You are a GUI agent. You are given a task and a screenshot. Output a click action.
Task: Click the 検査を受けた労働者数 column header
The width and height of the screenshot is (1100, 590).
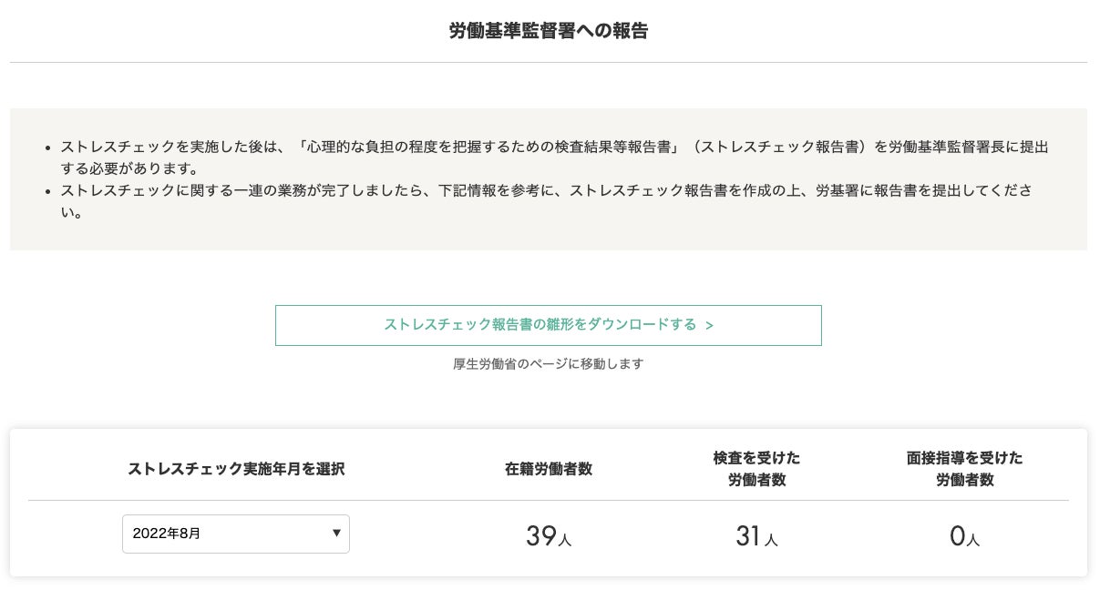(x=756, y=468)
